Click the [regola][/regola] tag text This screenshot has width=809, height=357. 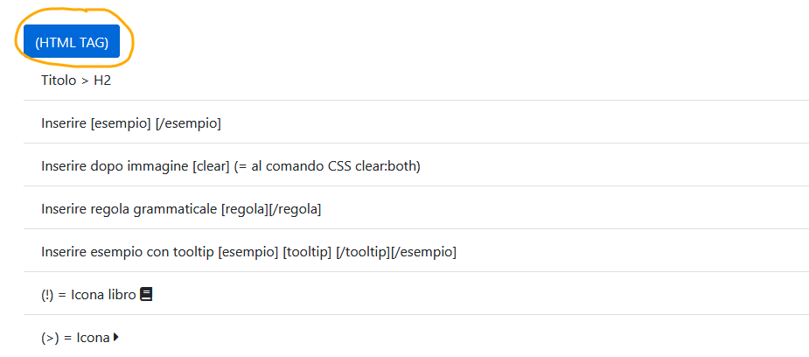(271, 209)
